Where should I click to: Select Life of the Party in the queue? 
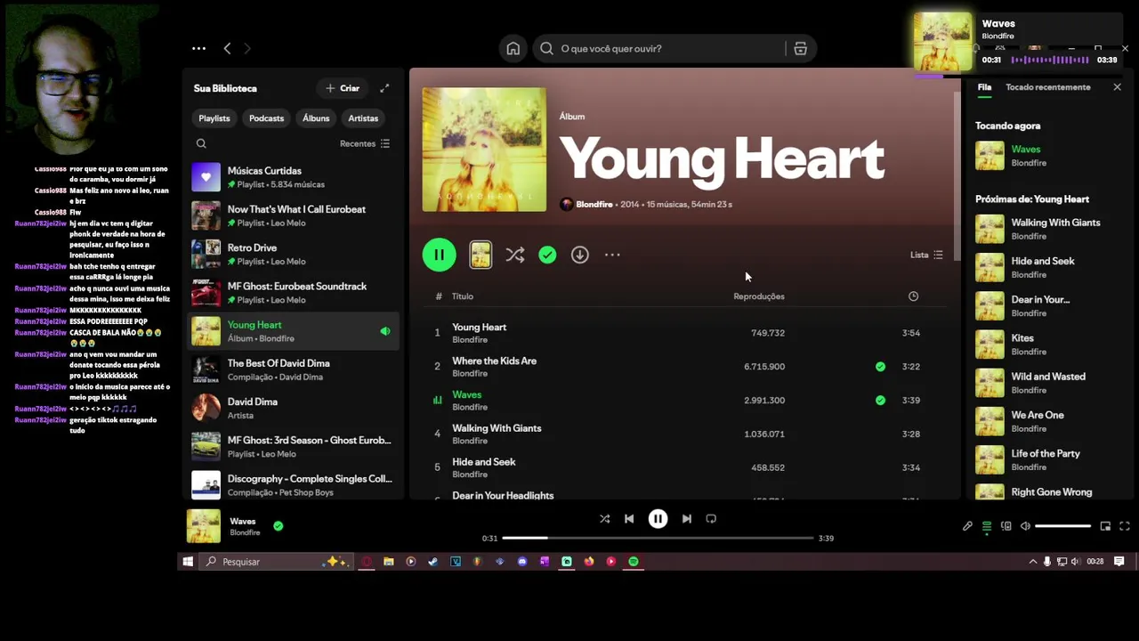coord(1048,459)
